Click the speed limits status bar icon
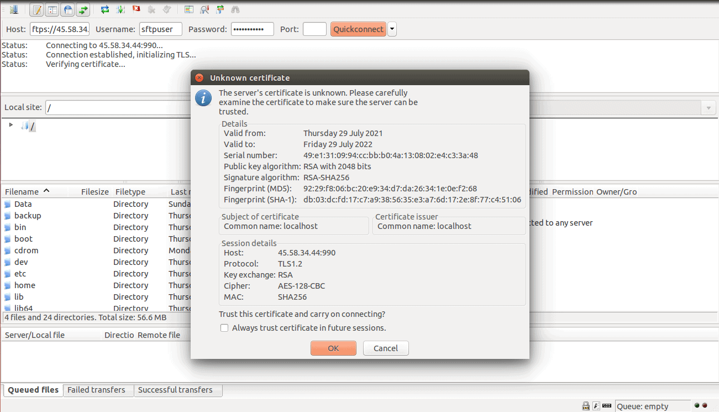Viewport: 719px width, 412px height. pyautogui.click(x=607, y=406)
